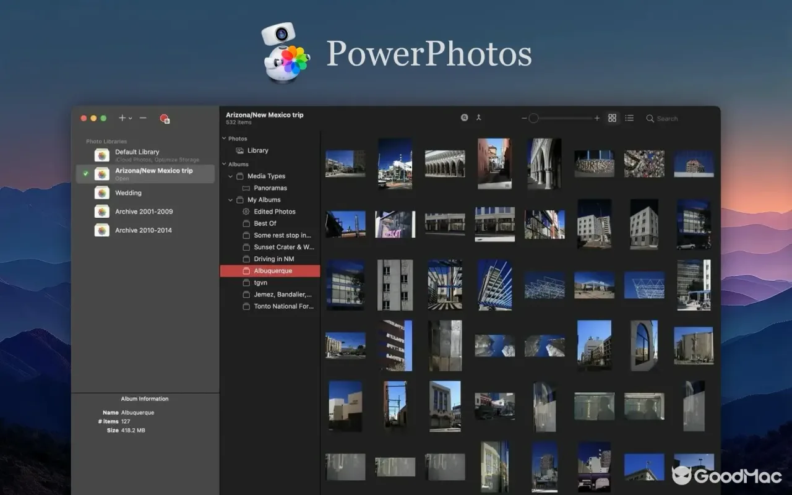Open the Edited Photos smart album

[x=270, y=212]
